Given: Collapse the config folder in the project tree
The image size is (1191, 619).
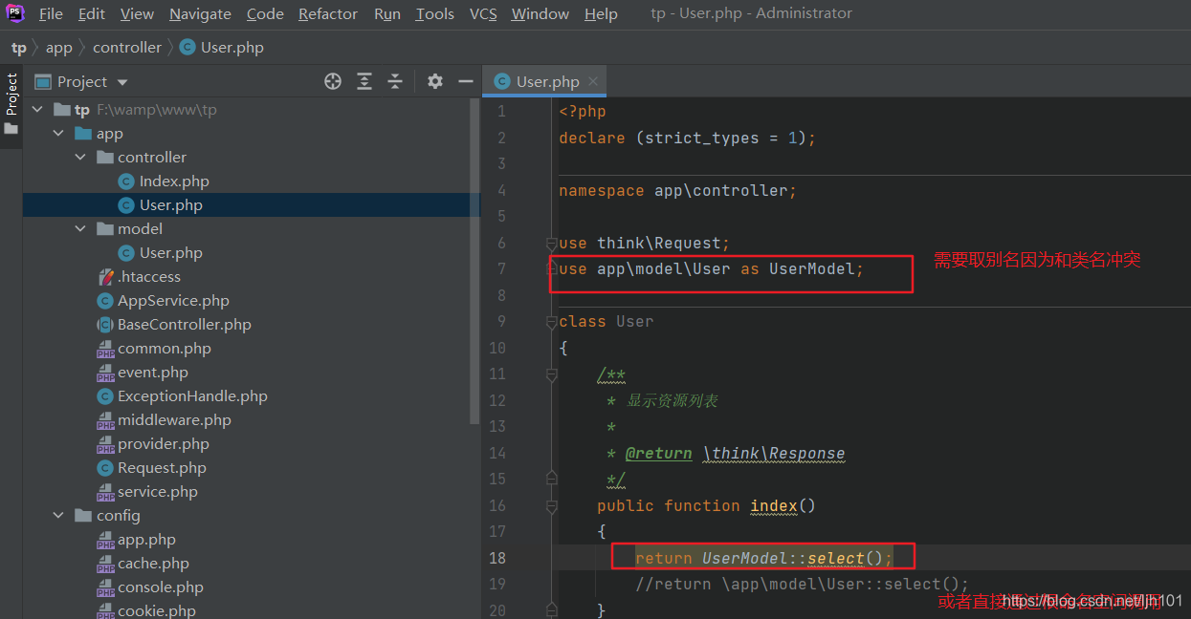Looking at the screenshot, I should pos(57,515).
